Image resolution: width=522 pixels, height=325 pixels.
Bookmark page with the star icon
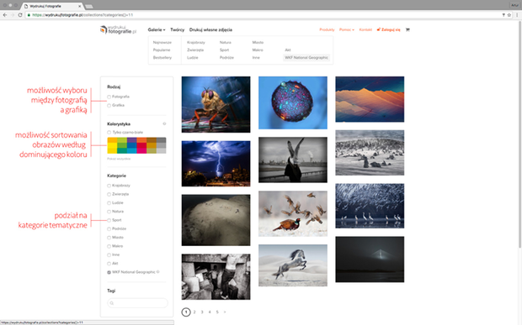click(x=509, y=15)
